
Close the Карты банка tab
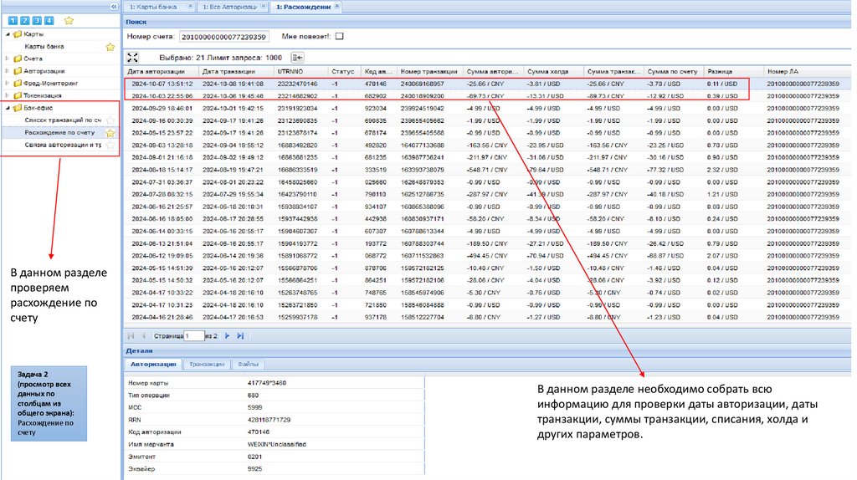190,7
